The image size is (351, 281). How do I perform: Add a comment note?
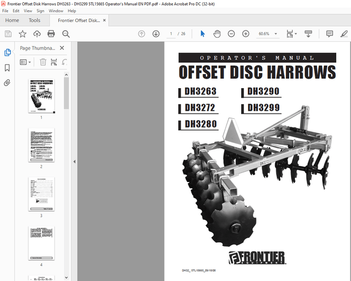[x=329, y=34]
